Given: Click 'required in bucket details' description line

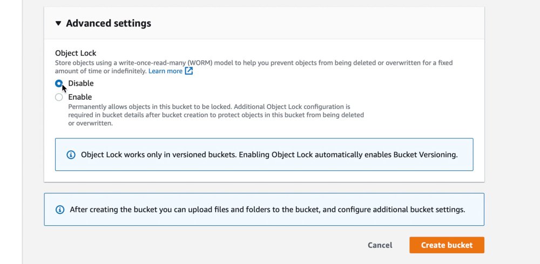Looking at the screenshot, I should point(215,115).
